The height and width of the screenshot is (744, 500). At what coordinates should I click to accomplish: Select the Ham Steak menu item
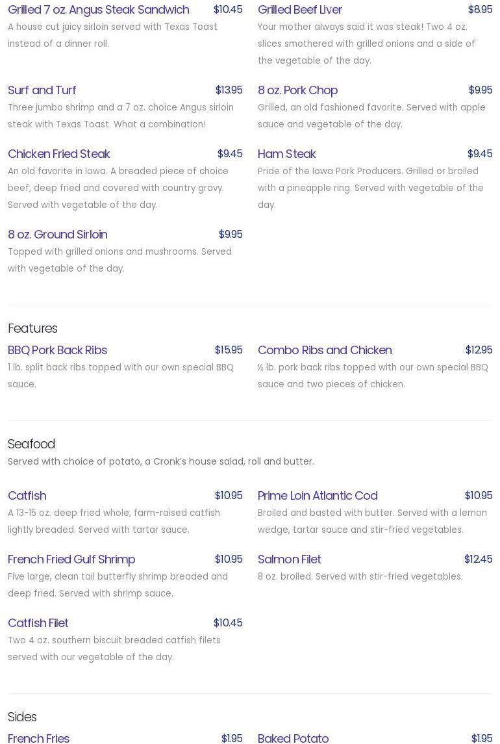click(x=286, y=154)
